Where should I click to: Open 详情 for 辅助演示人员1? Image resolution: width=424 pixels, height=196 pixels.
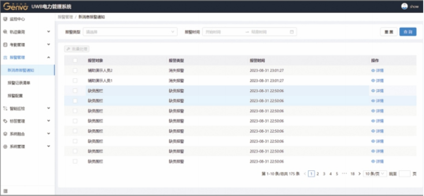(377, 81)
